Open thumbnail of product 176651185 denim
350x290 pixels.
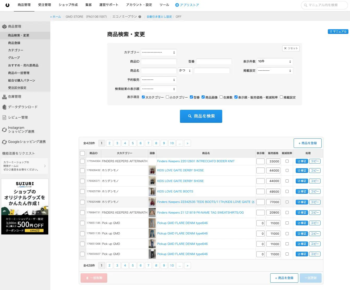pos(152,223)
